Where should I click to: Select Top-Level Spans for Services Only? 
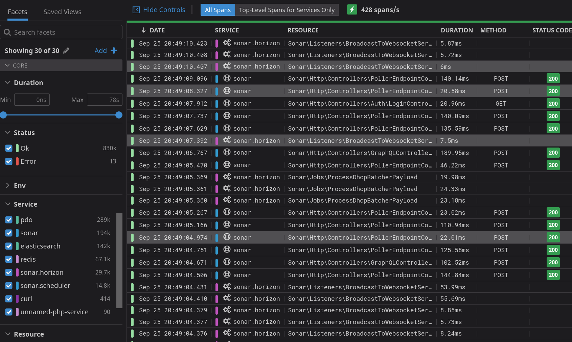click(287, 10)
